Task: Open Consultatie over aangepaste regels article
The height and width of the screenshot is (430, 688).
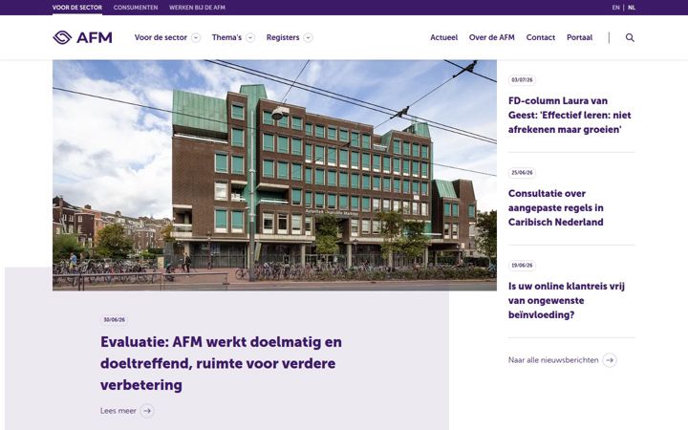Action: [555, 207]
